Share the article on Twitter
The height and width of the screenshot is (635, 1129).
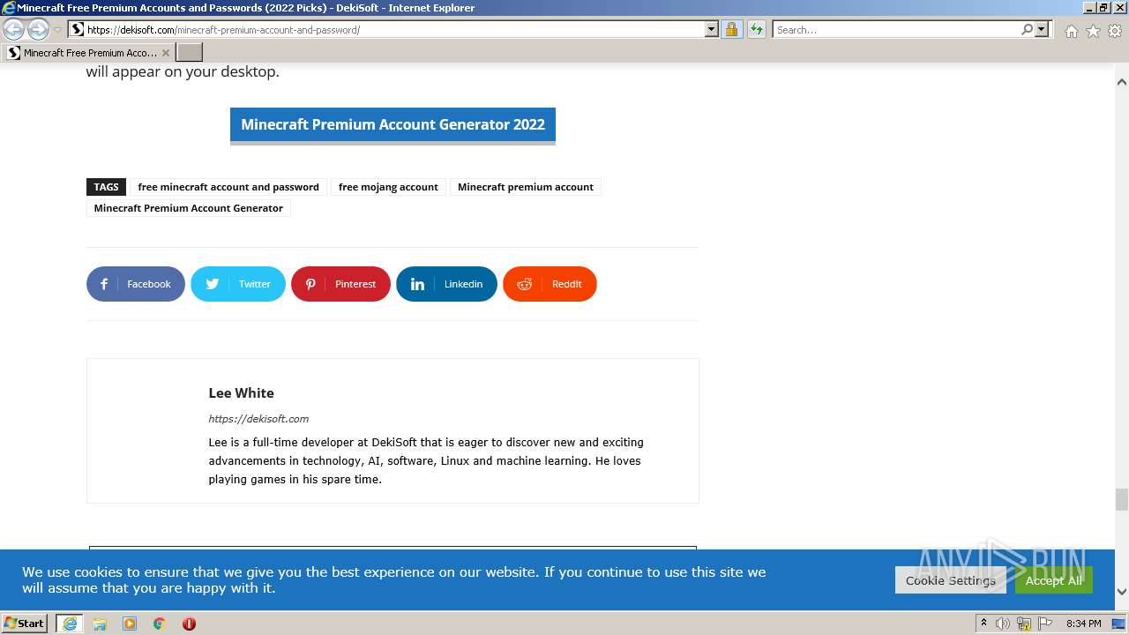point(238,284)
